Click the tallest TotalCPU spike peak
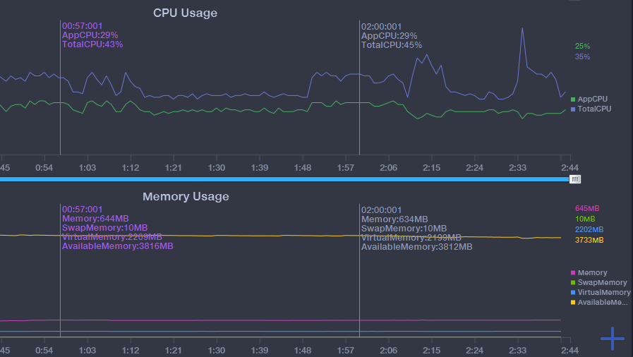Image resolution: width=633 pixels, height=357 pixels. (x=522, y=28)
